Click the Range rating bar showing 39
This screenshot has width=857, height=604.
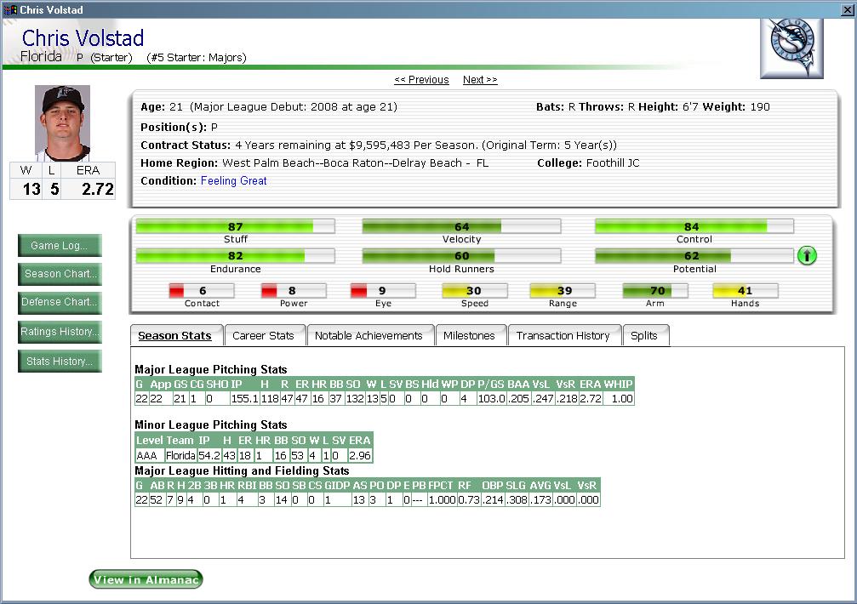563,291
